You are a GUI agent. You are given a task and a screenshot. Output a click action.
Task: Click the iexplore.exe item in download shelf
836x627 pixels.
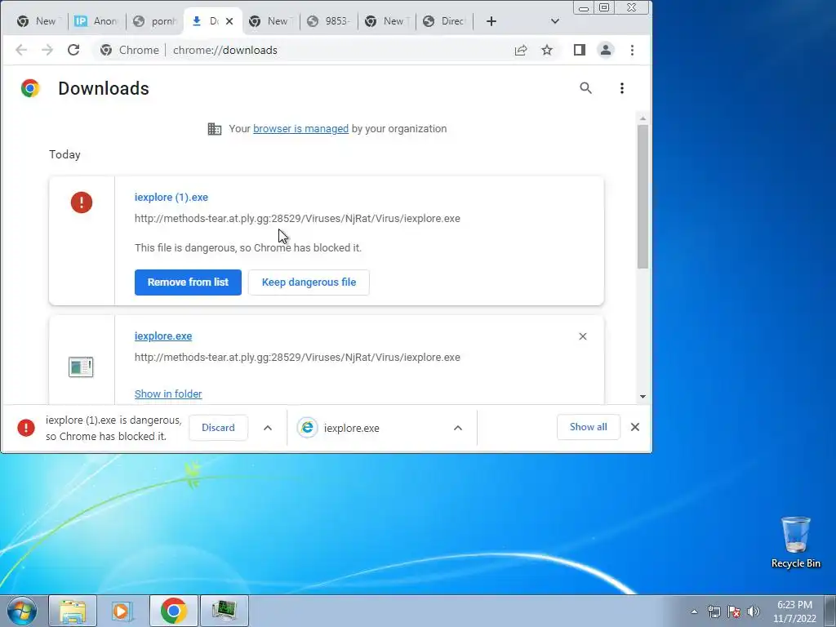pyautogui.click(x=381, y=428)
